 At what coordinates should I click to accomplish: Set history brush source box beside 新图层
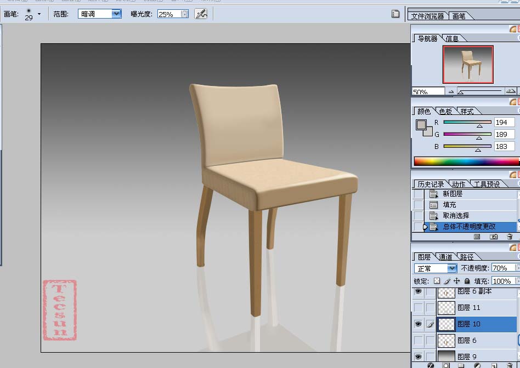click(x=419, y=194)
